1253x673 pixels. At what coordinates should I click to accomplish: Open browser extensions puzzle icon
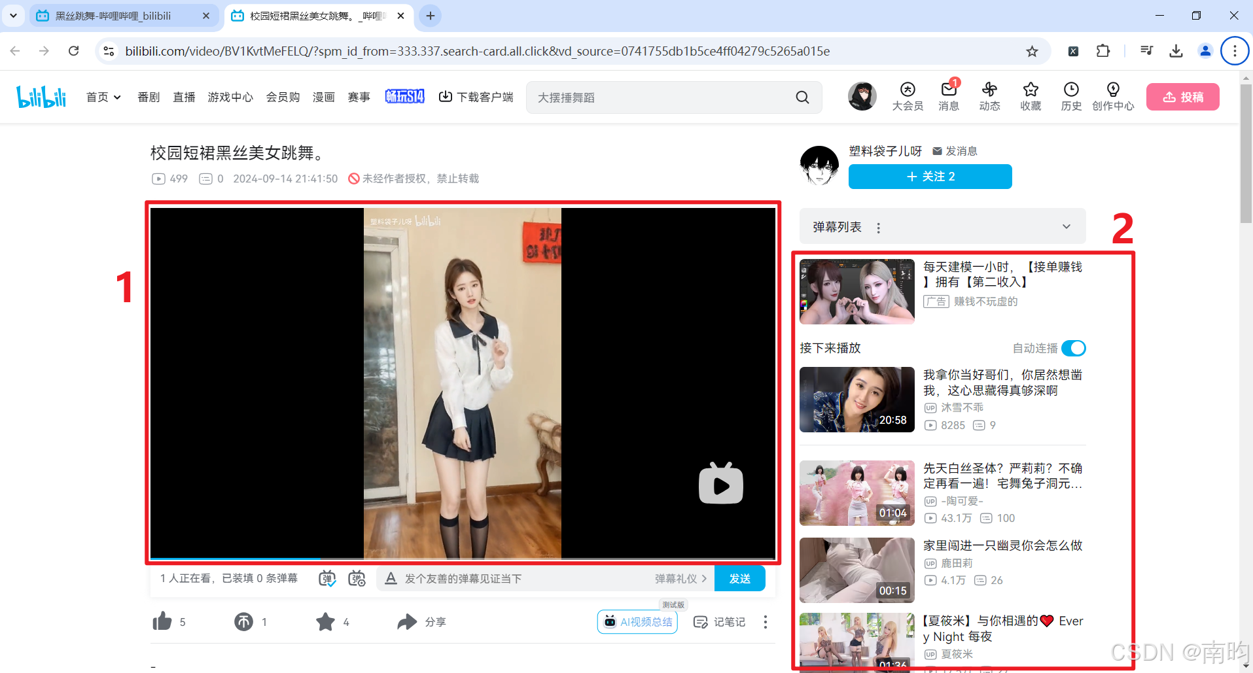pyautogui.click(x=1103, y=51)
